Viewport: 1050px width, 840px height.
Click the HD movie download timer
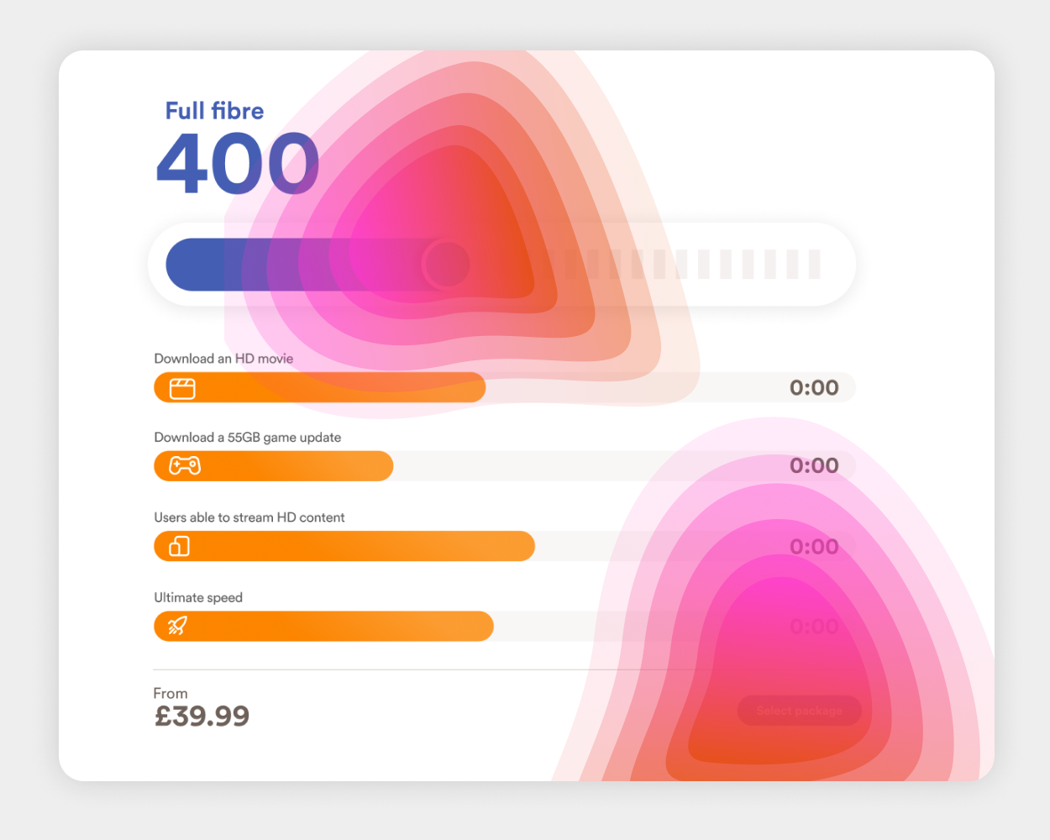tap(813, 388)
